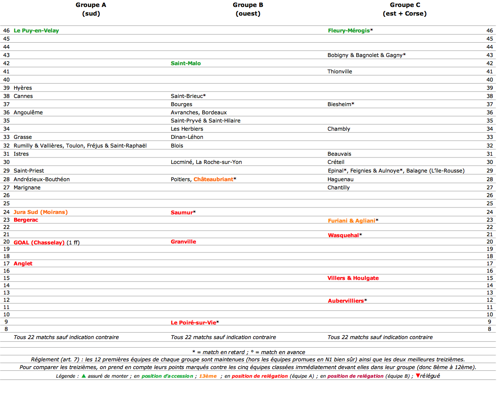The height and width of the screenshot is (394, 497).
Task: Select Le Puy-en-Velay team name
Action: click(x=36, y=30)
